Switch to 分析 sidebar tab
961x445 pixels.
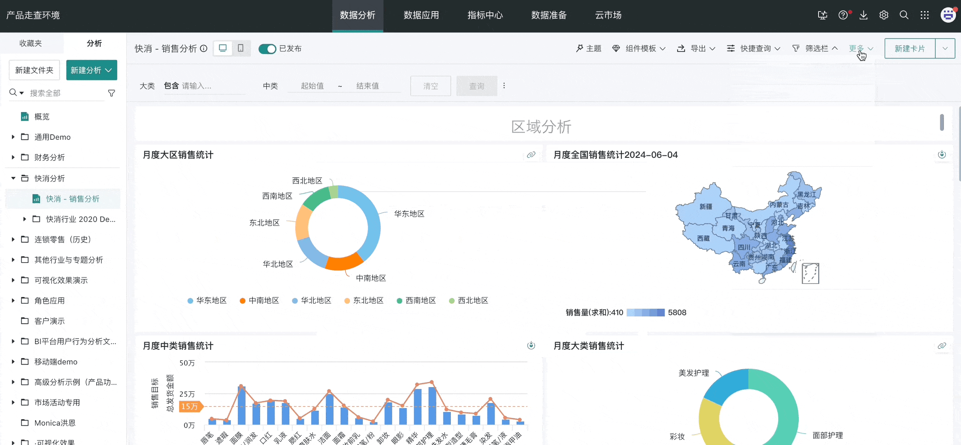point(94,43)
